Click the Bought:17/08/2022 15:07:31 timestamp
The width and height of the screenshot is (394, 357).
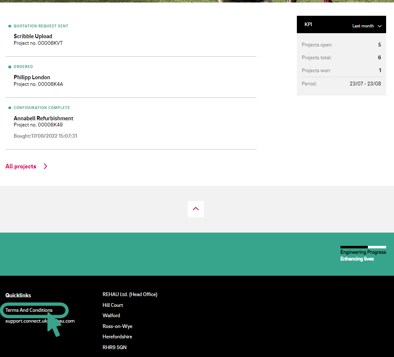pos(45,136)
